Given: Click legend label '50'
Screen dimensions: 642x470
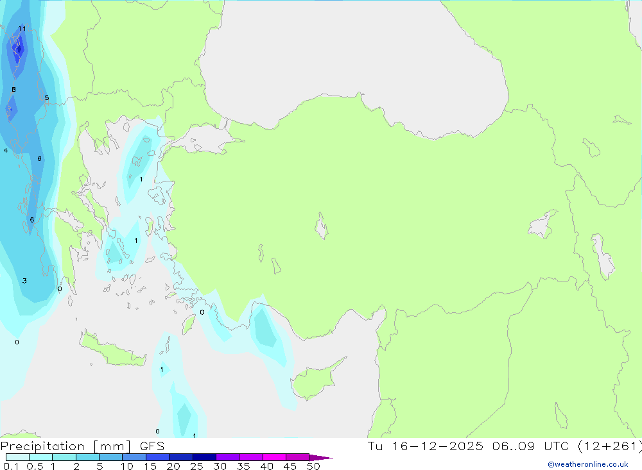Looking at the screenshot, I should [314, 466].
